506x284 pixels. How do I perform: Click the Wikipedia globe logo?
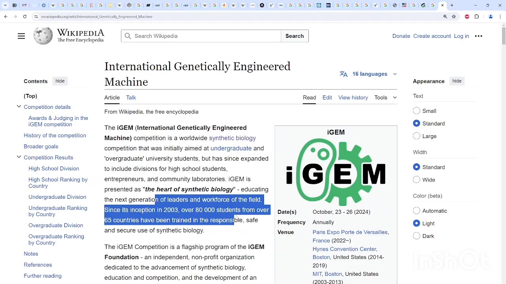coord(43,36)
